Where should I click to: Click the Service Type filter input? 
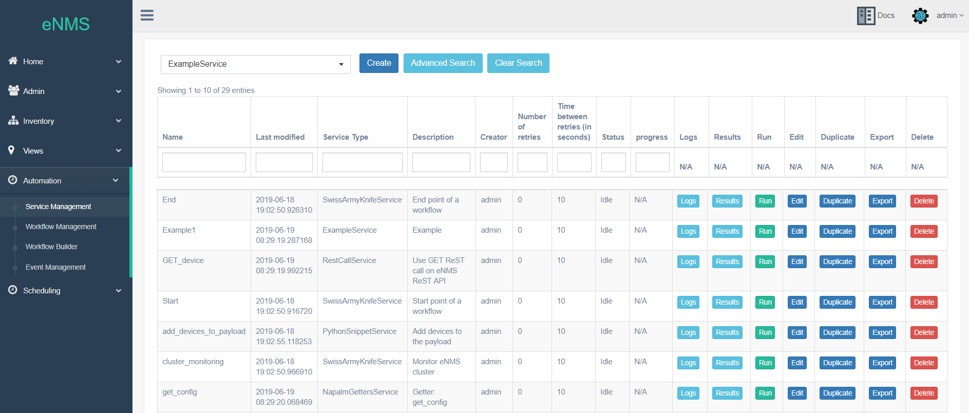click(363, 162)
